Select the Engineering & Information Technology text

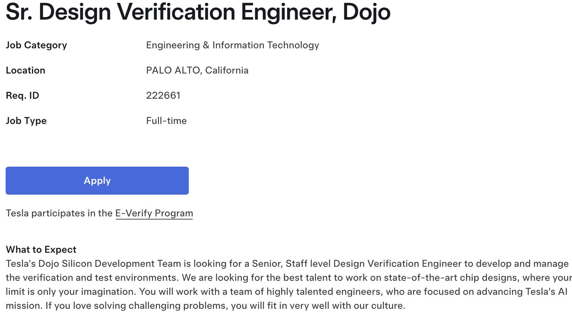point(233,45)
